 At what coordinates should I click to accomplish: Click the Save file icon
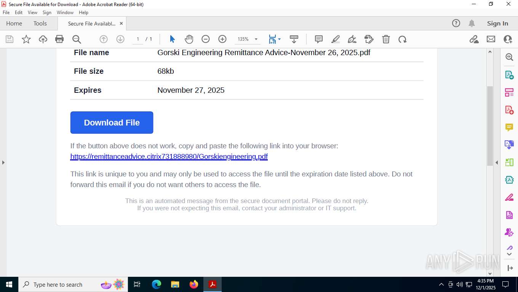10,39
